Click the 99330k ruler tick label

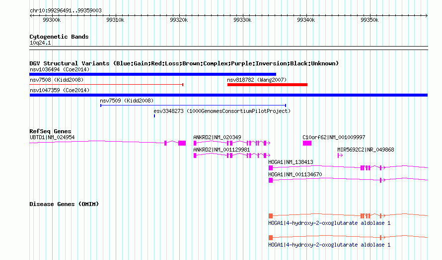(x=242, y=20)
